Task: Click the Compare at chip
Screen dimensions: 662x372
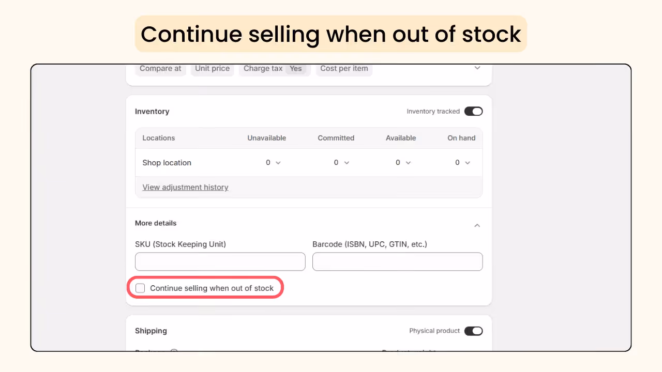Action: [x=160, y=68]
